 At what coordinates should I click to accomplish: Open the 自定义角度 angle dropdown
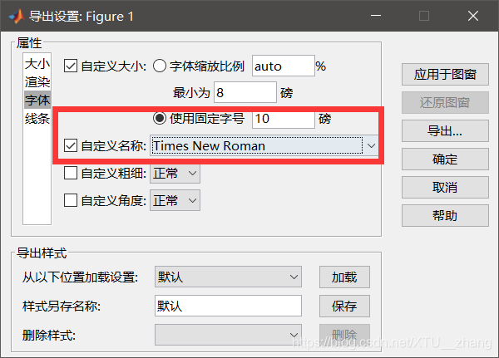click(x=175, y=200)
